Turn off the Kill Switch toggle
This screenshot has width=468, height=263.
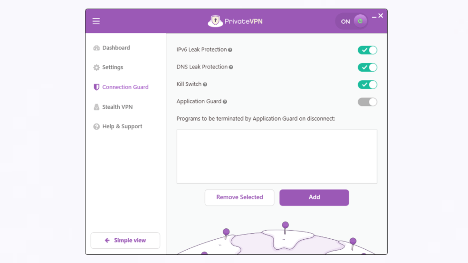367,84
